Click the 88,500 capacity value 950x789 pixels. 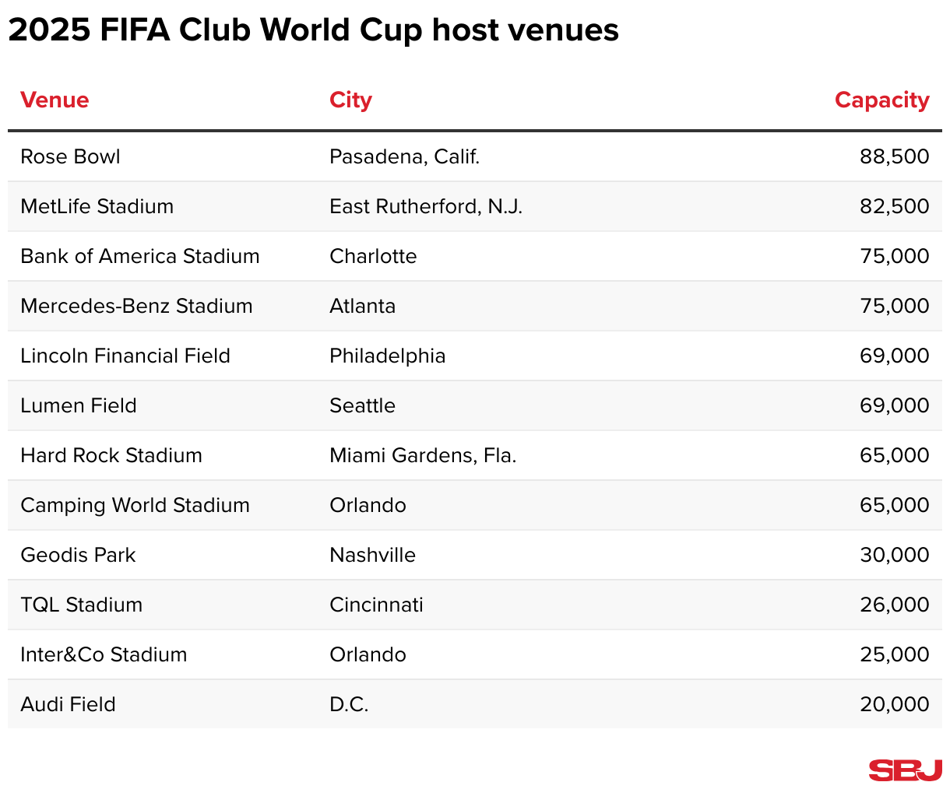coord(894,157)
